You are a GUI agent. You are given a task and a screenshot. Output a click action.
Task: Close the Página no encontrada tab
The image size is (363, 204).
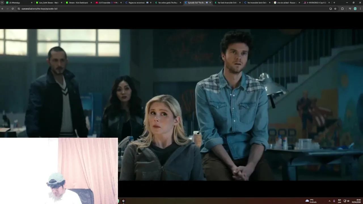[x=151, y=3]
